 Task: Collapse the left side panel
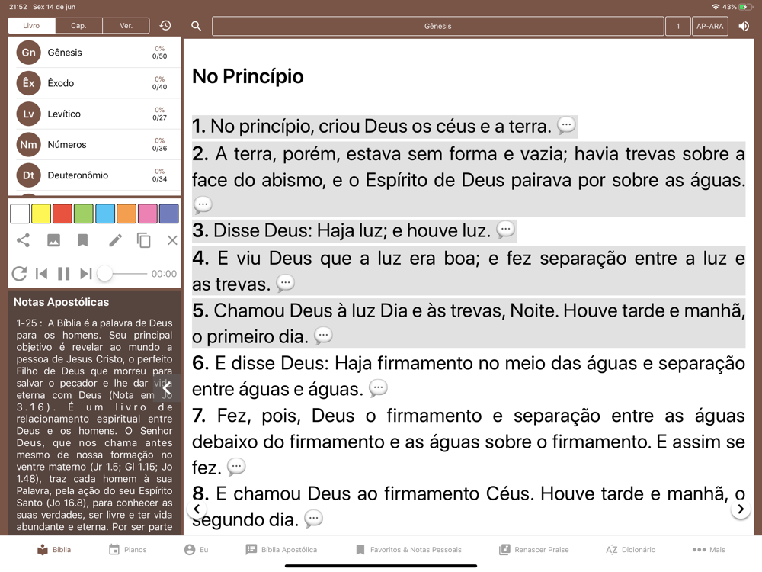point(167,388)
